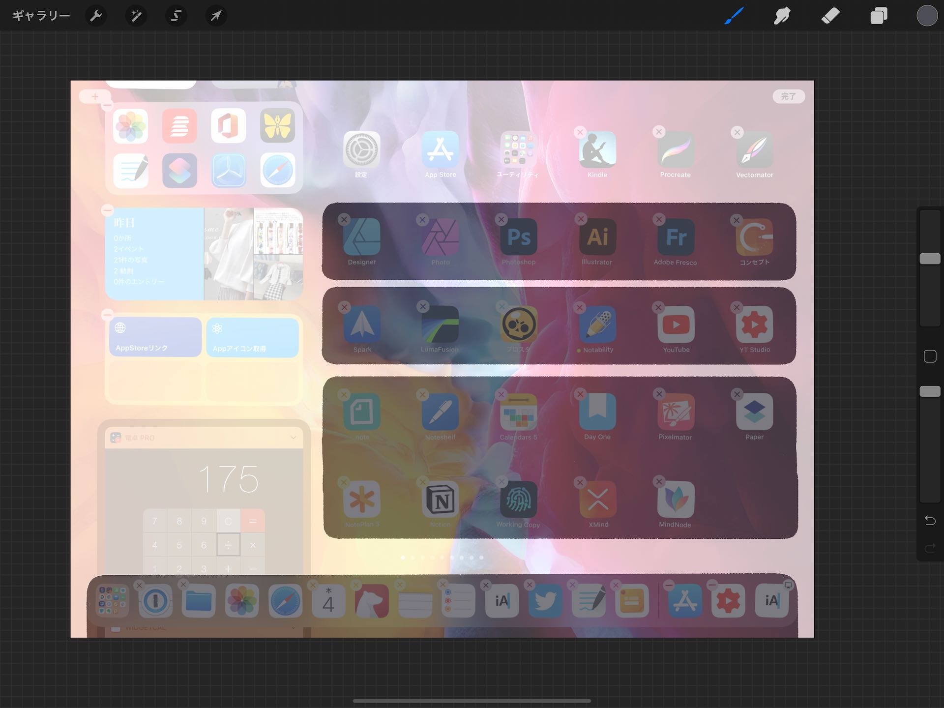
Task: Open the NotePlan 3 icon
Action: pos(361,500)
